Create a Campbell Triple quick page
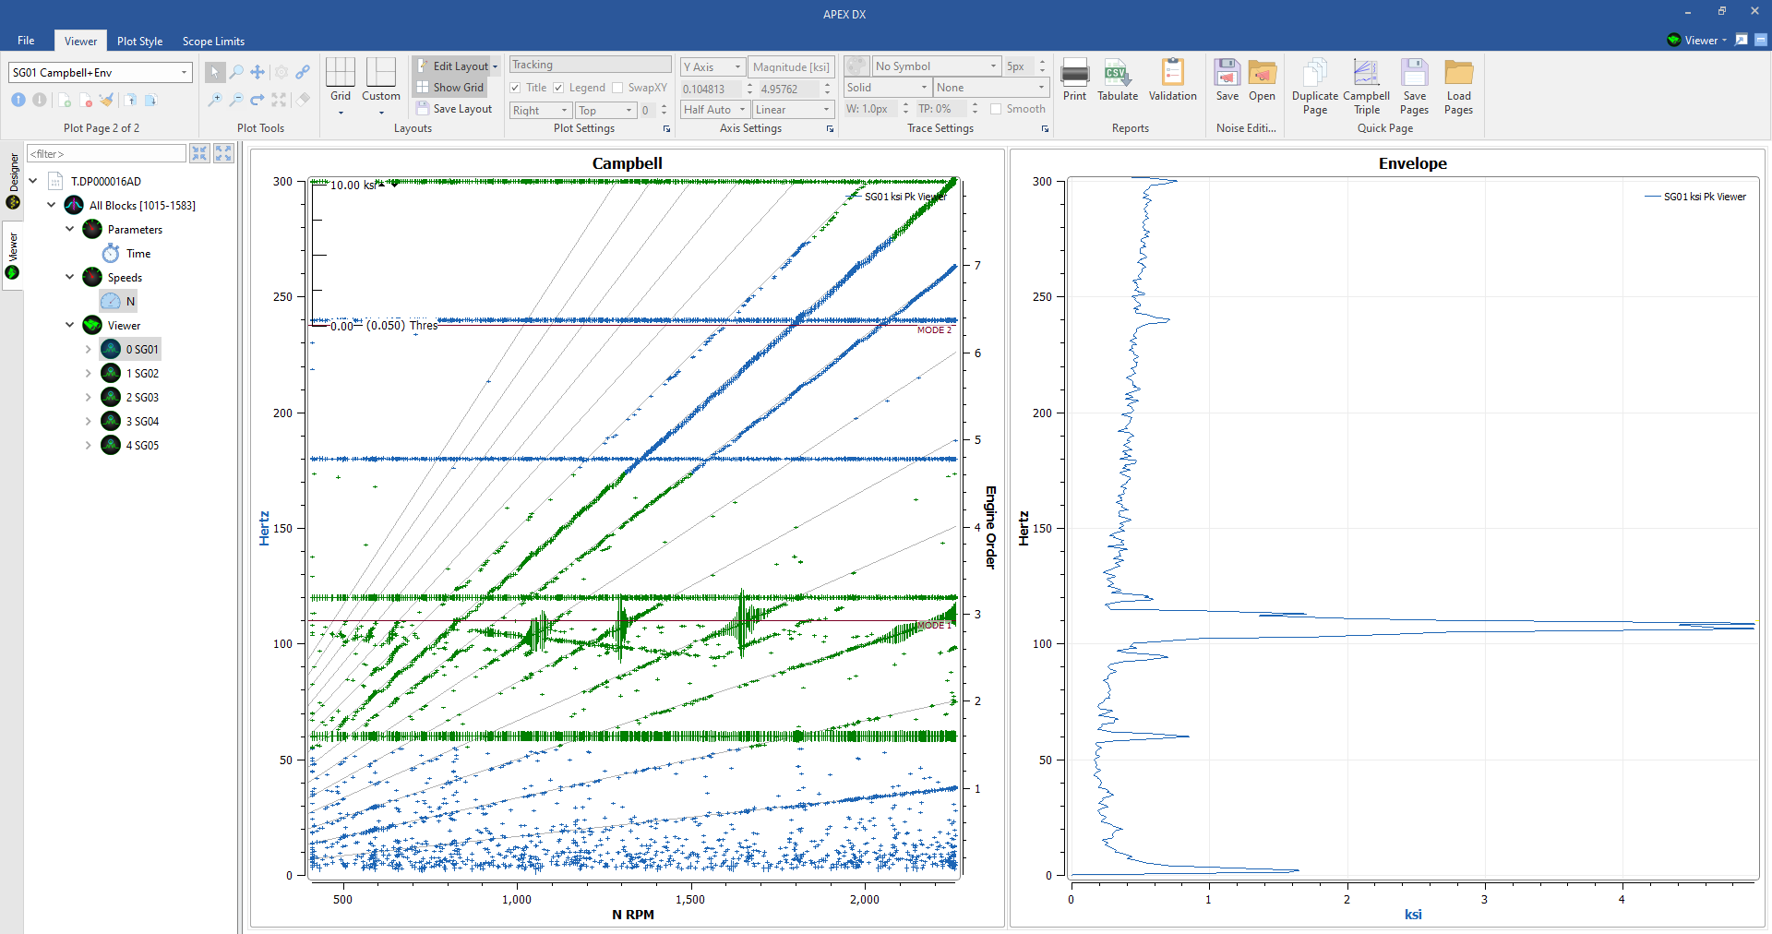 pyautogui.click(x=1366, y=87)
